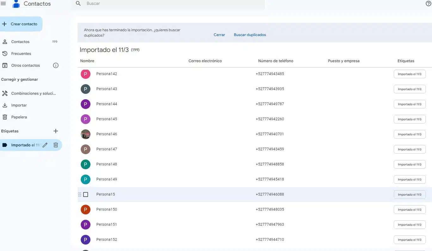Click Persona142 avatar icon
The width and height of the screenshot is (432, 251).
click(x=85, y=74)
